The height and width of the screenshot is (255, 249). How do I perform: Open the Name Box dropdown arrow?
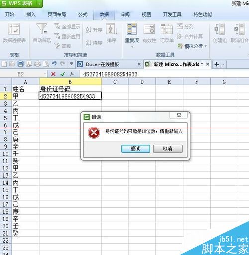(x=45, y=74)
